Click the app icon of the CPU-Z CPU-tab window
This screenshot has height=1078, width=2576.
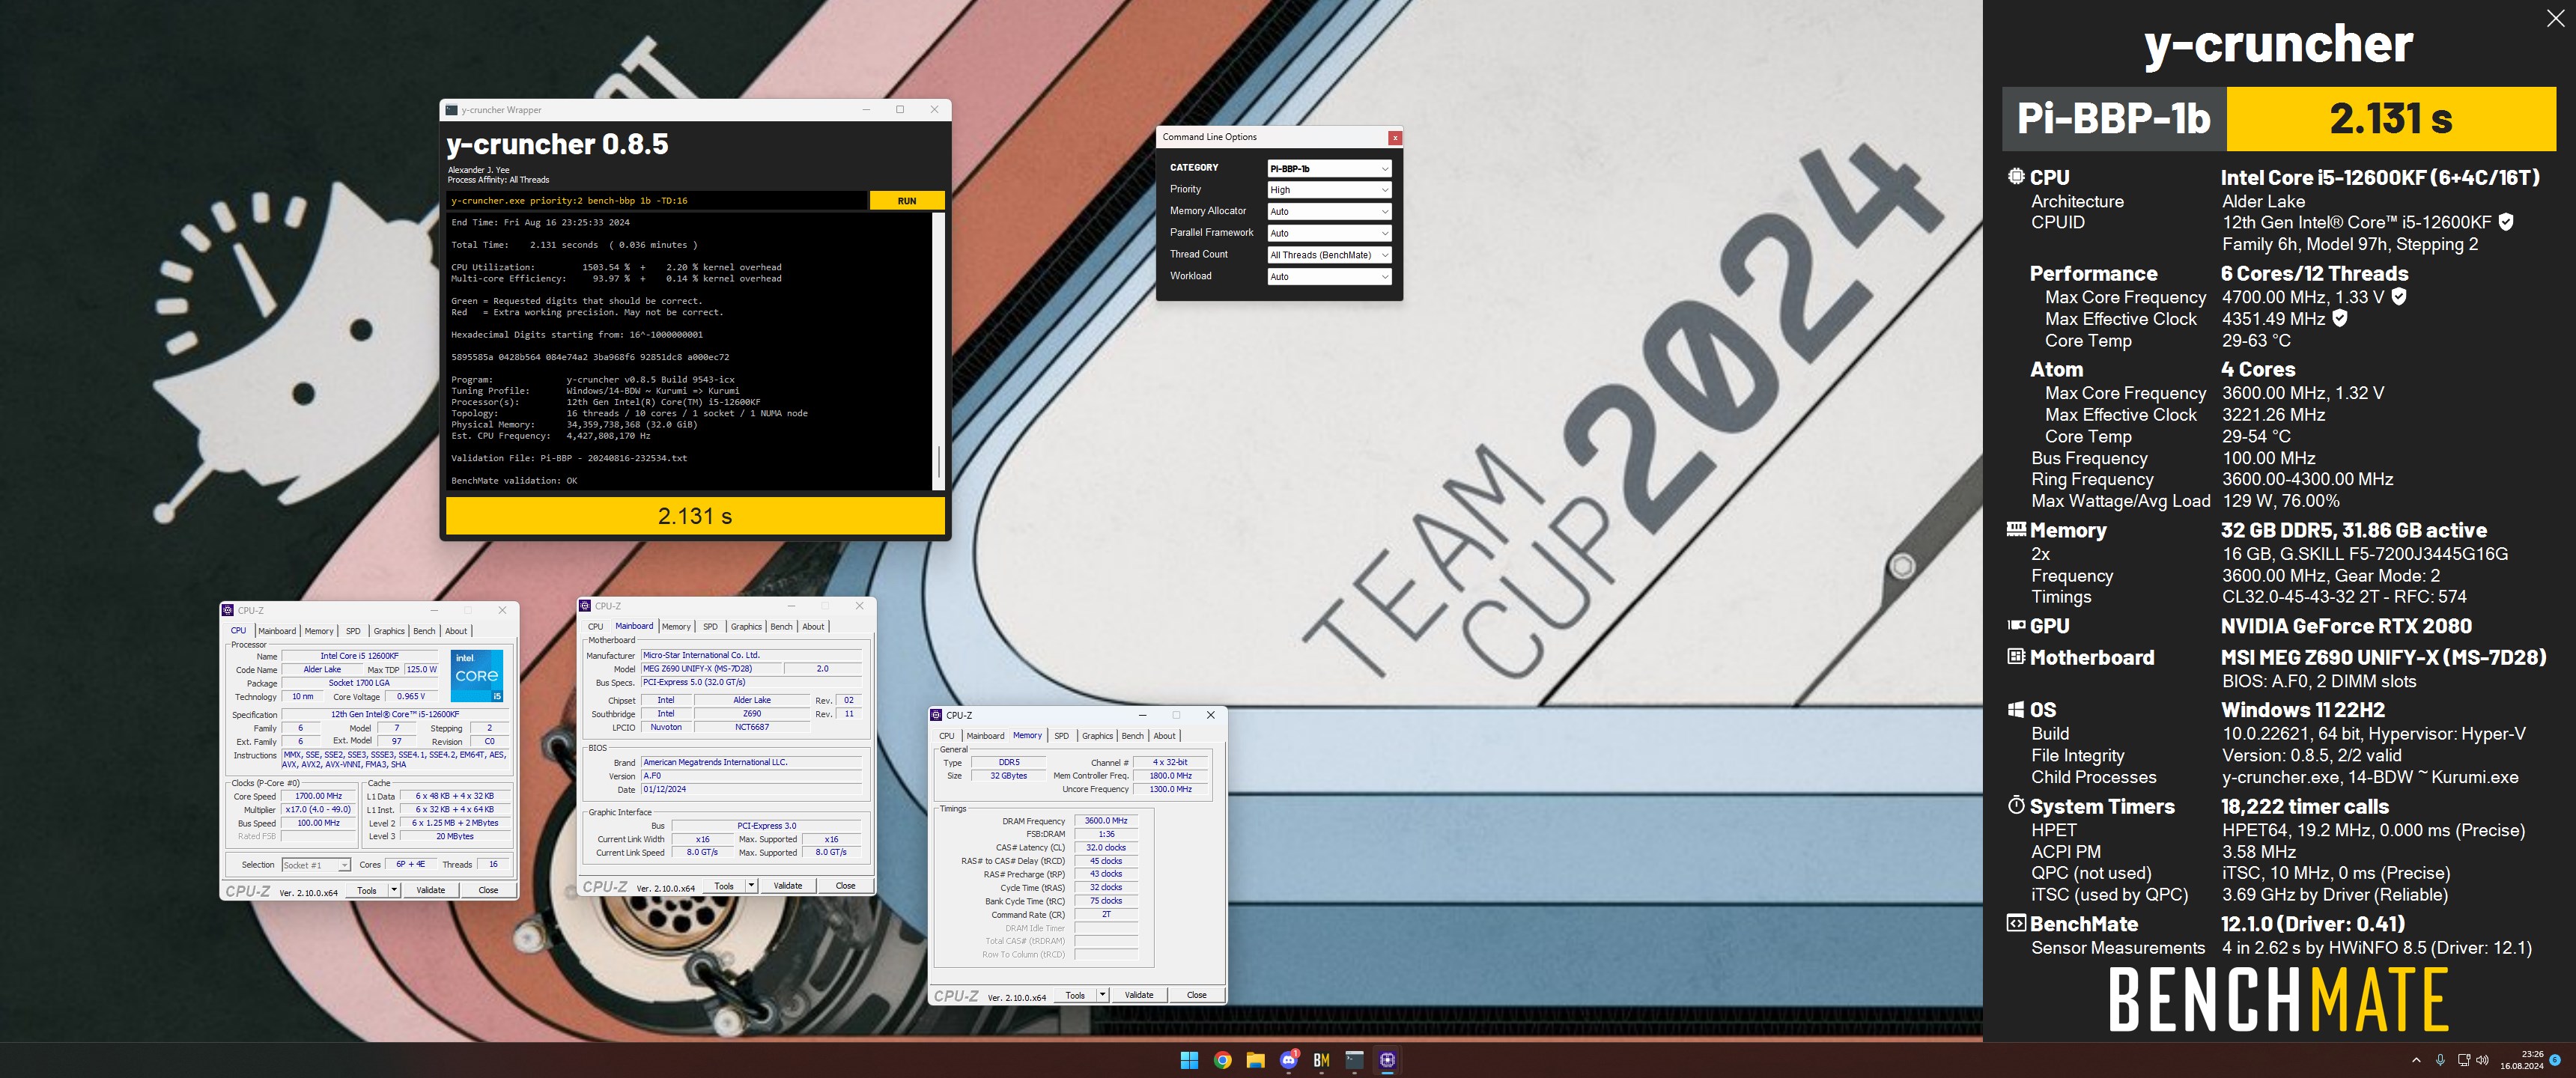click(x=228, y=610)
